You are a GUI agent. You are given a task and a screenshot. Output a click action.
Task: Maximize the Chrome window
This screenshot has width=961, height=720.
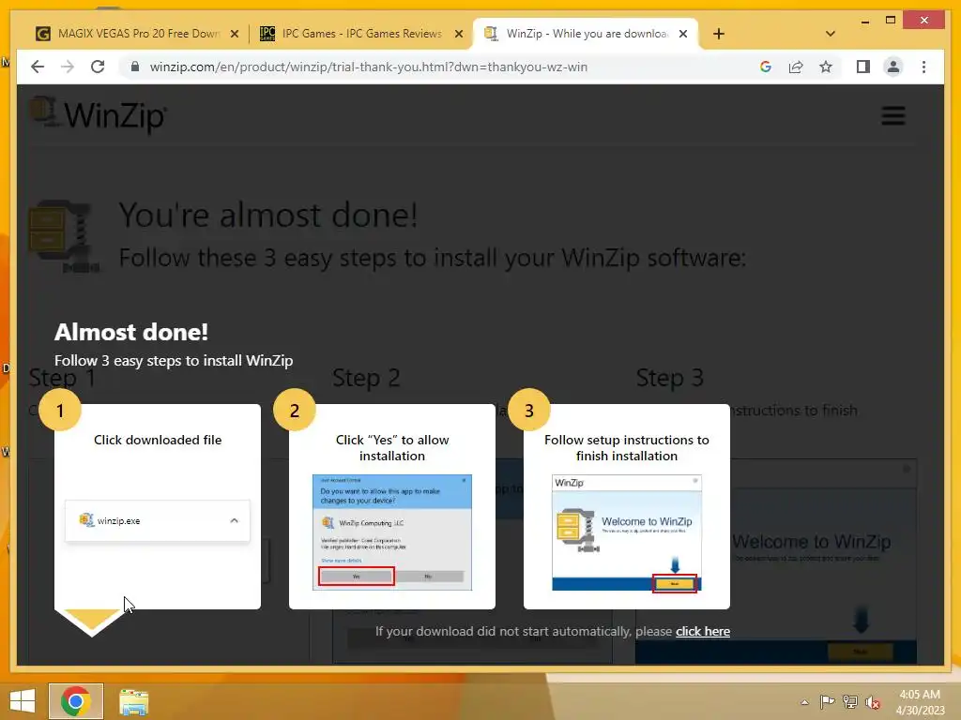[891, 21]
